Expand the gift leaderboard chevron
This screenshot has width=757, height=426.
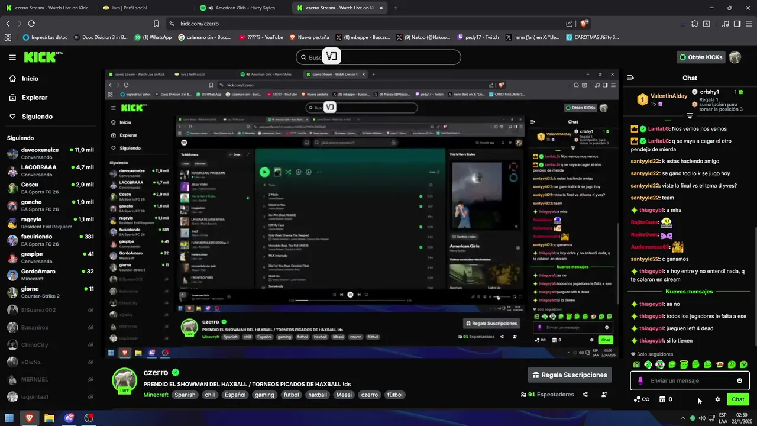[690, 116]
